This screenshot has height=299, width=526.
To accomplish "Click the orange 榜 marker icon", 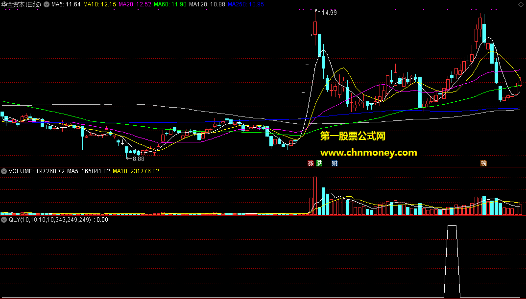I will pyautogui.click(x=483, y=163).
